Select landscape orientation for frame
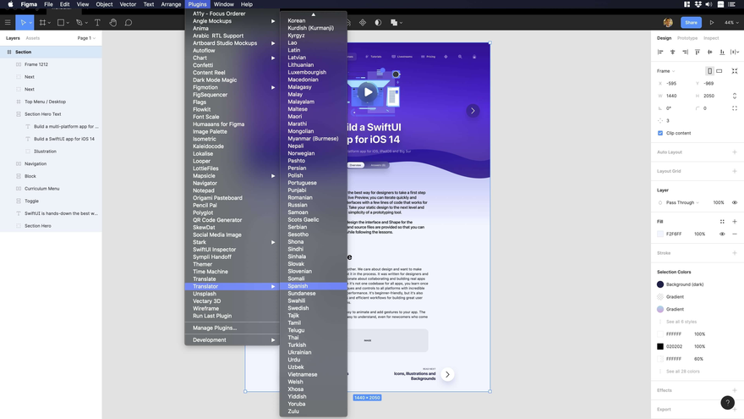The height and width of the screenshot is (419, 744). [719, 71]
